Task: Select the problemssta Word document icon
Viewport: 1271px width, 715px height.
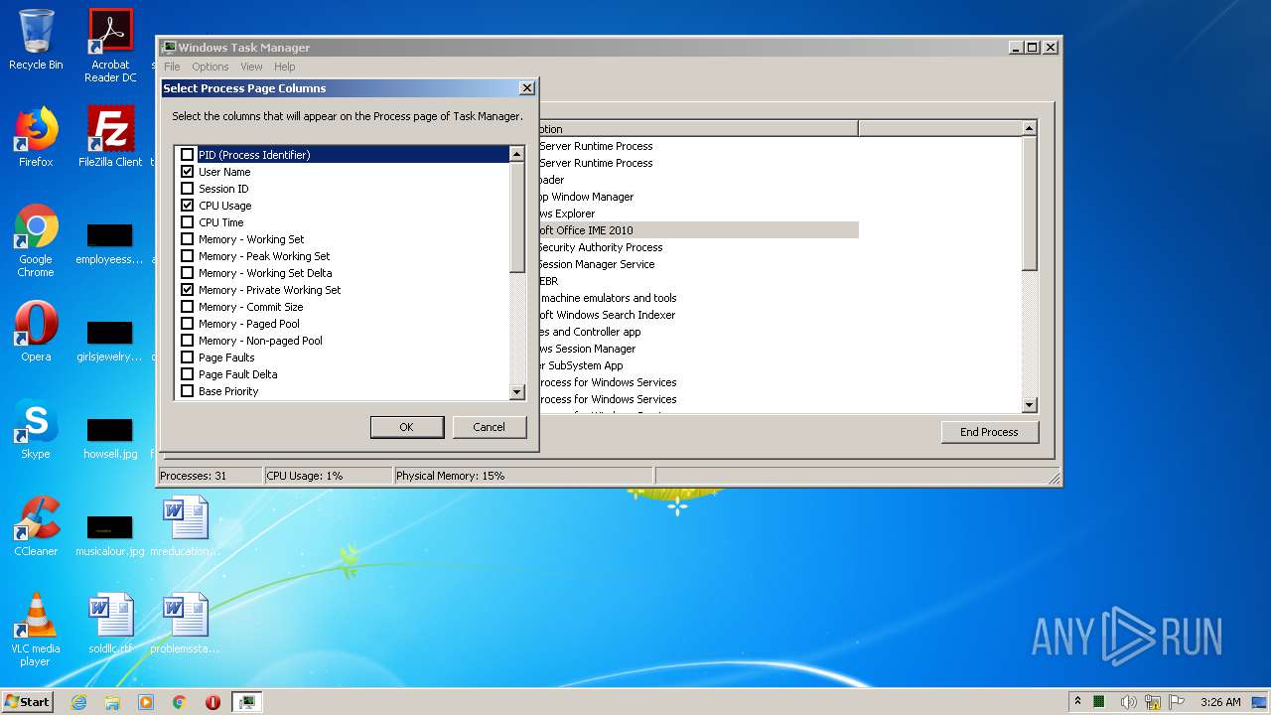Action: pyautogui.click(x=185, y=624)
